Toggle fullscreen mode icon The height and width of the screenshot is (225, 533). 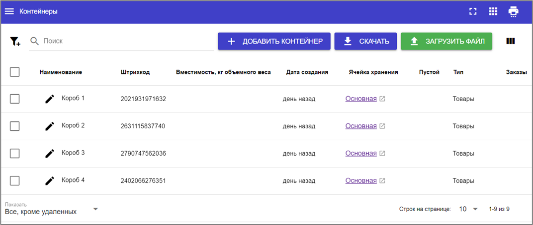point(473,11)
